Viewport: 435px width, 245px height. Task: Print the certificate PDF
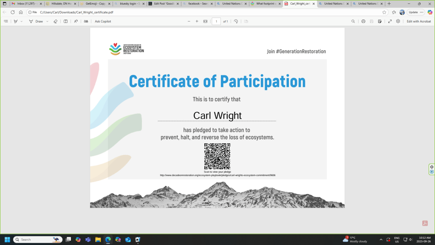tap(363, 21)
